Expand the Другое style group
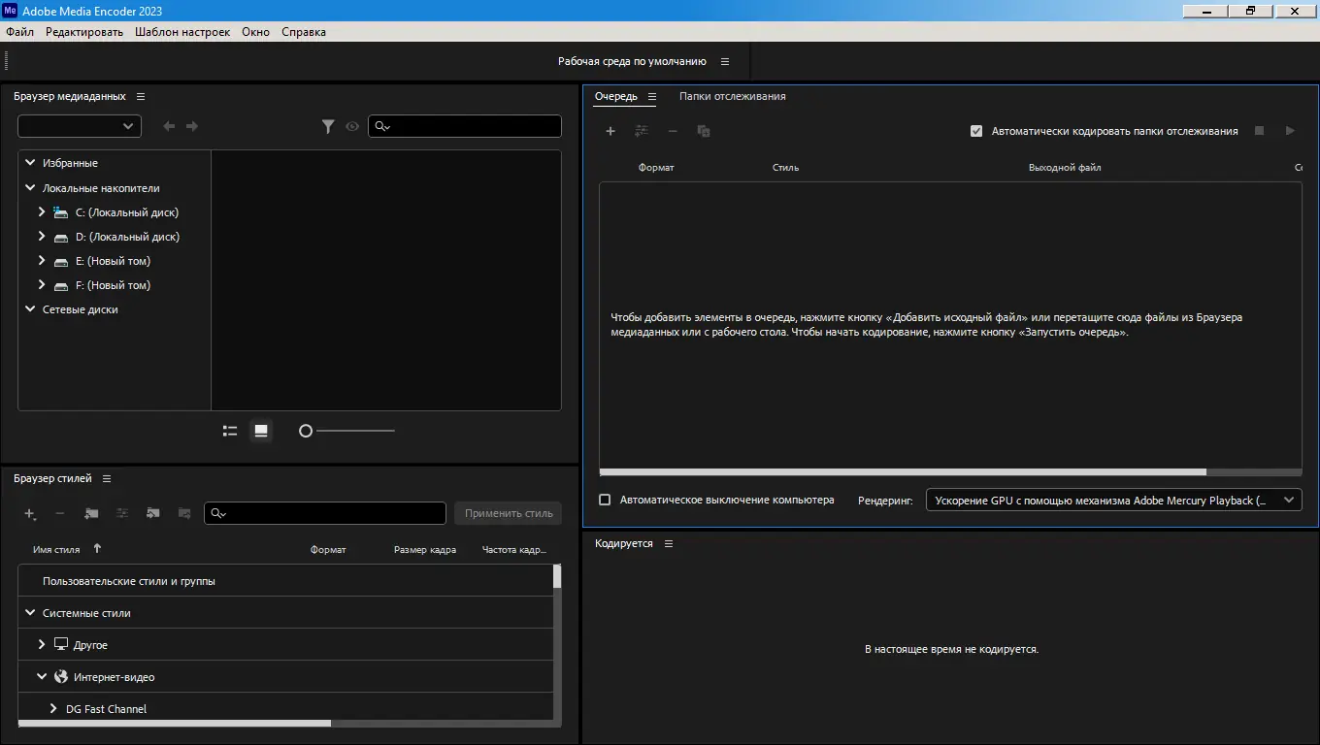1320x745 pixels. pos(42,644)
